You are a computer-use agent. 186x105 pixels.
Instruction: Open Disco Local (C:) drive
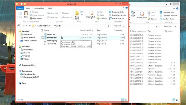point(29,74)
